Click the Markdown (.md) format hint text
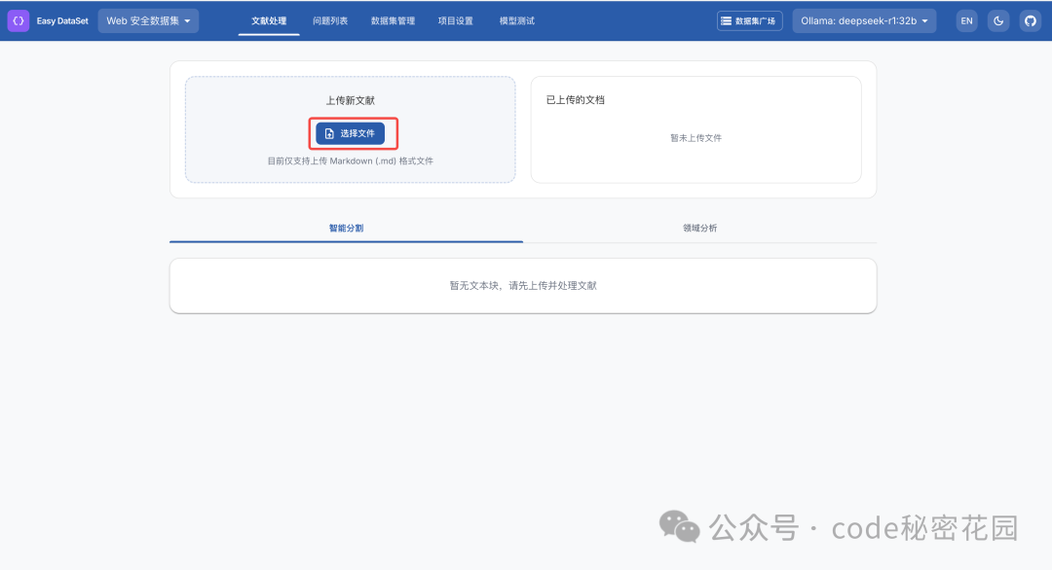This screenshot has height=570, width=1052. coord(351,160)
